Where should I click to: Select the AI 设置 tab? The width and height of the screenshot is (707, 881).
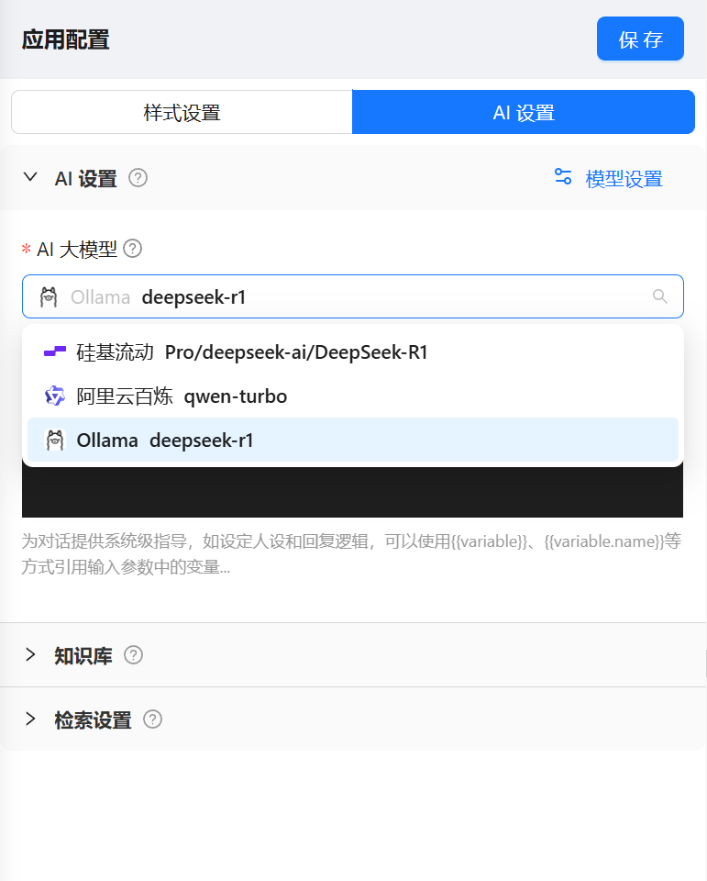[x=524, y=112]
